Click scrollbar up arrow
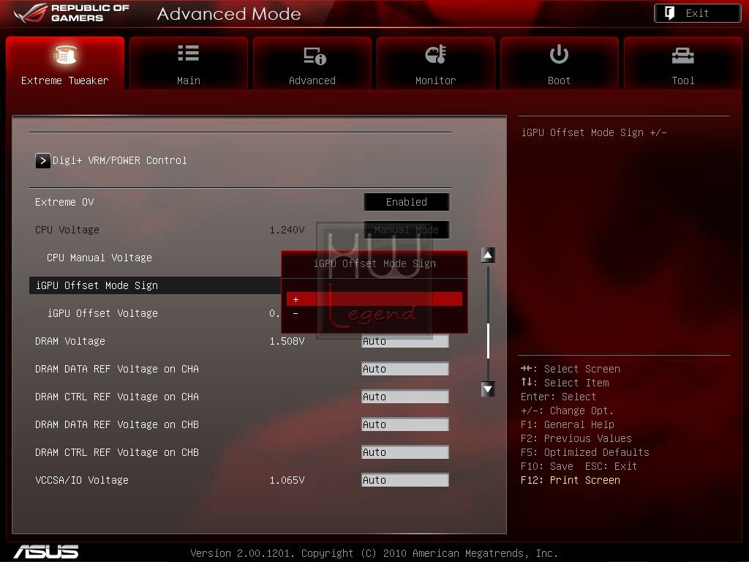The height and width of the screenshot is (562, 749). 488,255
